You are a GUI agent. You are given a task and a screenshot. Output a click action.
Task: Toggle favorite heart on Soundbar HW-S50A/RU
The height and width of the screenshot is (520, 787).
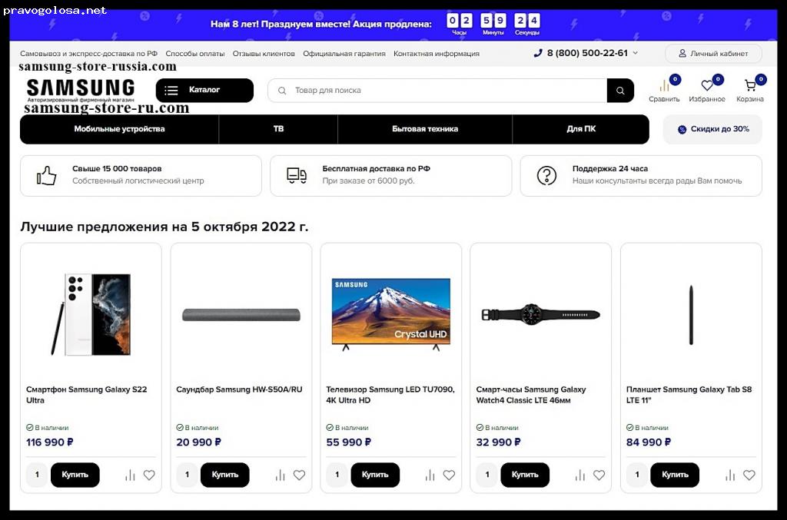299,475
